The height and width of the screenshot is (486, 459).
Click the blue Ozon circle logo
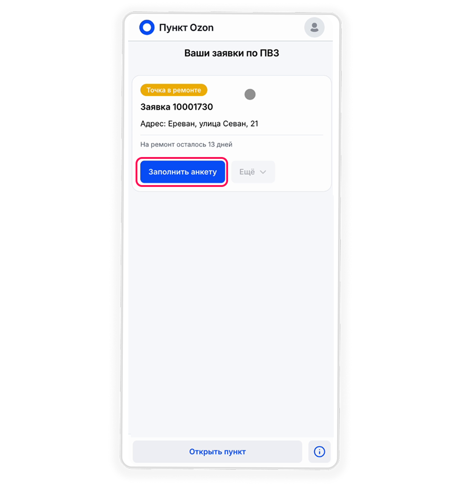coord(147,27)
